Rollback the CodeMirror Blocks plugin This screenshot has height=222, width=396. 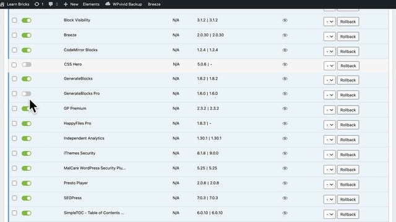[348, 51]
